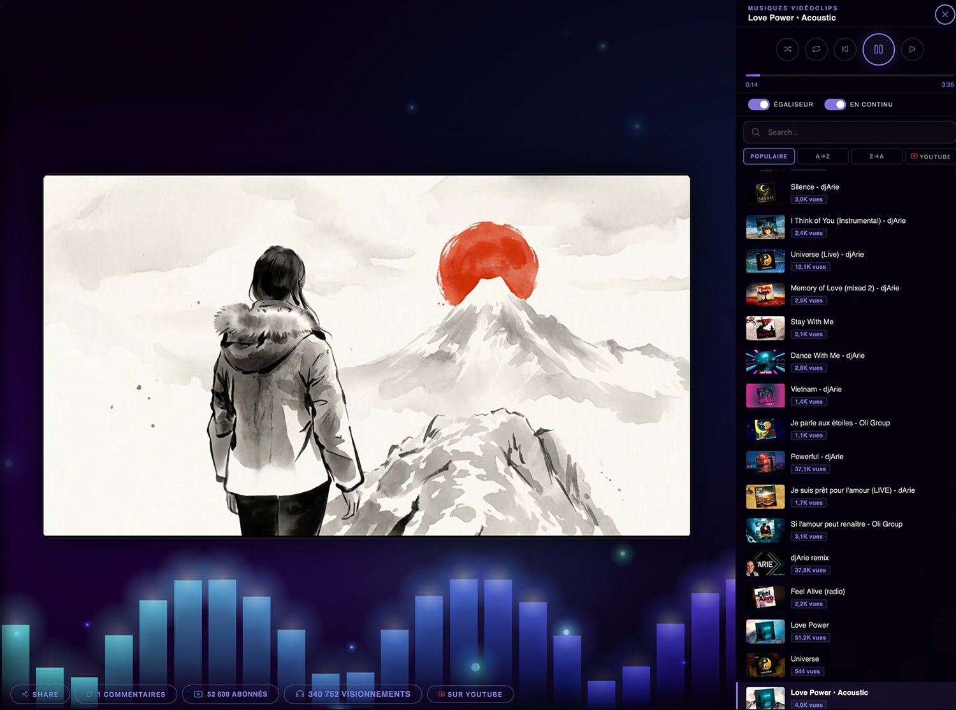Close the music player panel
956x710 pixels.
pyautogui.click(x=945, y=14)
